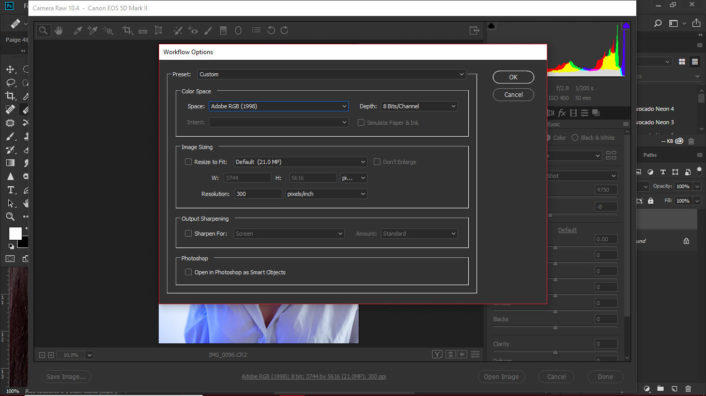Image resolution: width=706 pixels, height=396 pixels.
Task: Click the zoom in plus button
Action: [x=51, y=355]
